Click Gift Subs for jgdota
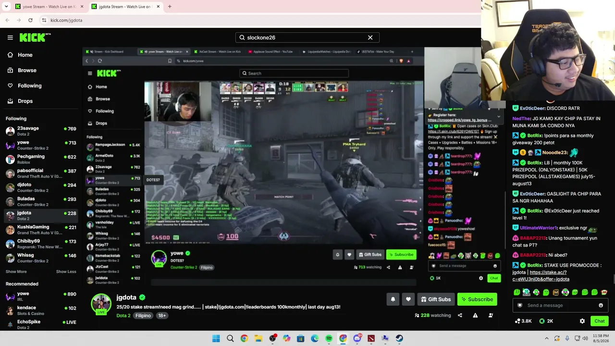Image resolution: width=615 pixels, height=346 pixels. coord(436,299)
